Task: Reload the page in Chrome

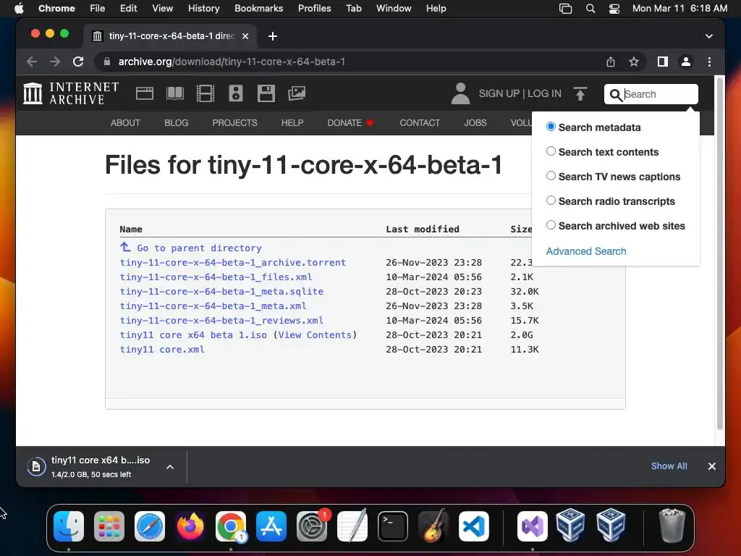Action: point(78,62)
